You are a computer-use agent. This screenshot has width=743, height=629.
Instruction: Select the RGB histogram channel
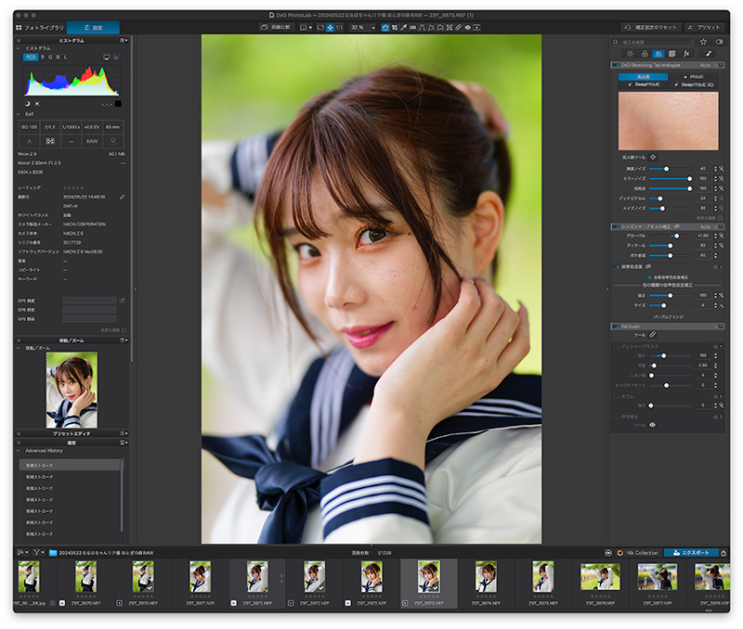pos(31,58)
